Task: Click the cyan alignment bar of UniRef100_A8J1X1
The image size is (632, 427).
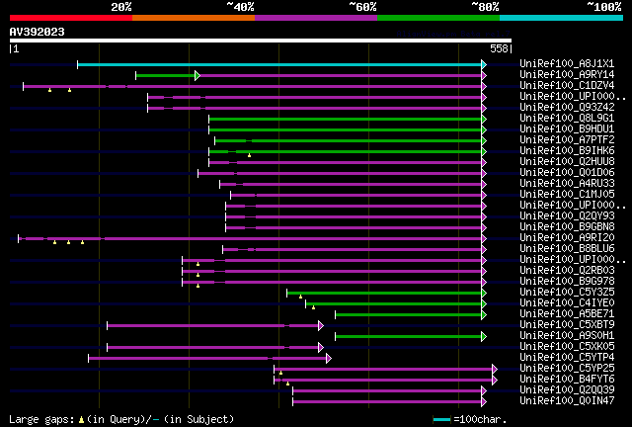Action: (x=279, y=64)
